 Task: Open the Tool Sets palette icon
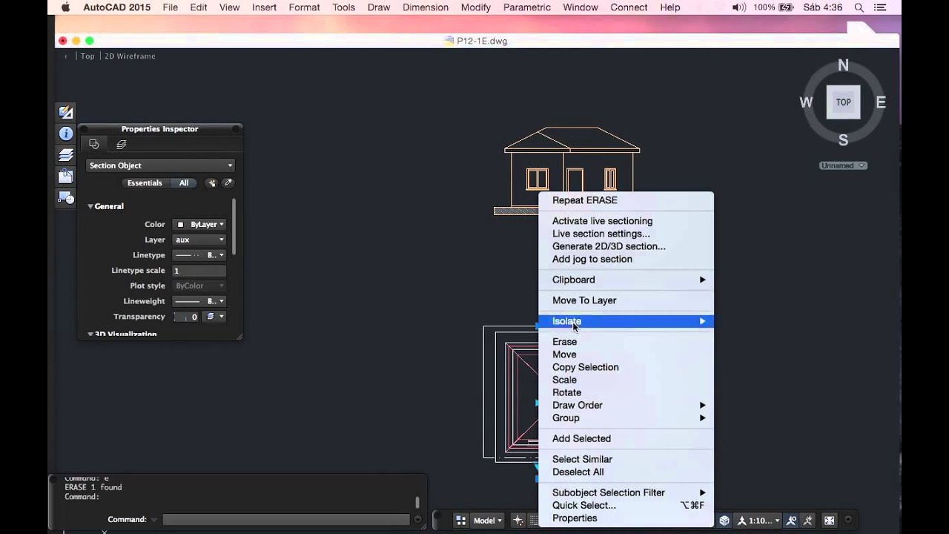tap(66, 113)
